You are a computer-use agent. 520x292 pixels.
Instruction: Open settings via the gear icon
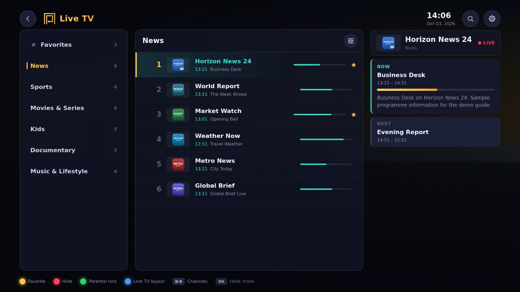pos(492,18)
